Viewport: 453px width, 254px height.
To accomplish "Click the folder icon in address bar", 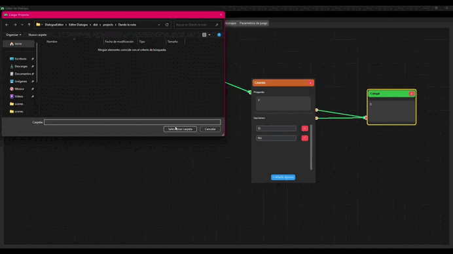I will (38, 25).
